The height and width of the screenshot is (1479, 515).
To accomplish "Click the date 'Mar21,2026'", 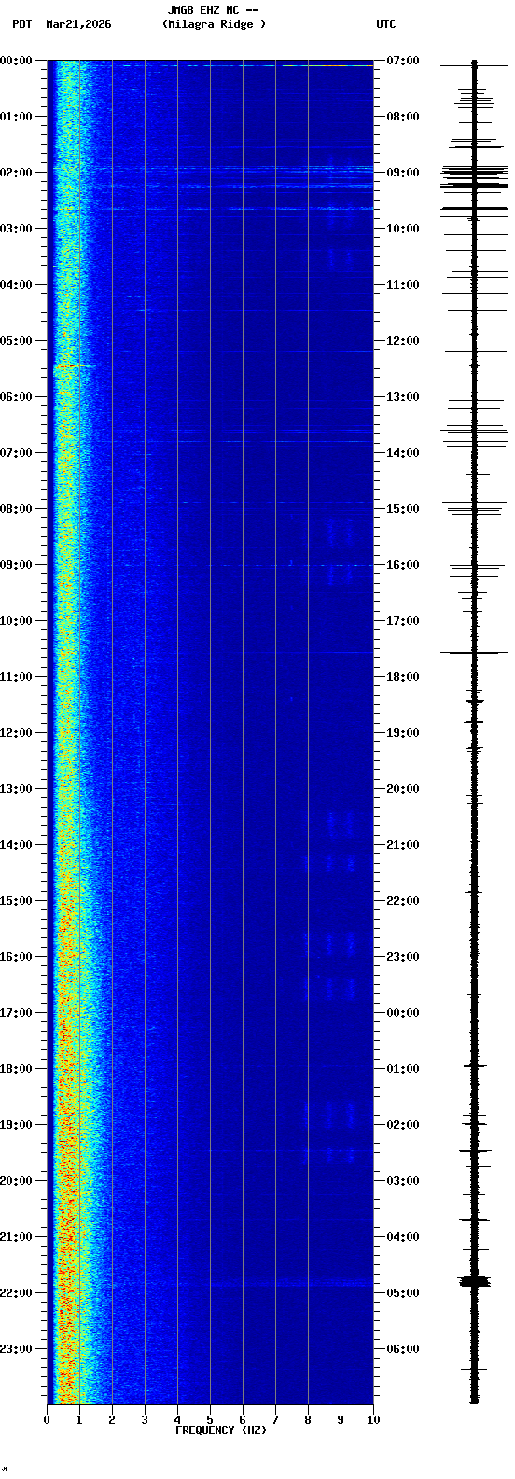I will pyautogui.click(x=78, y=24).
